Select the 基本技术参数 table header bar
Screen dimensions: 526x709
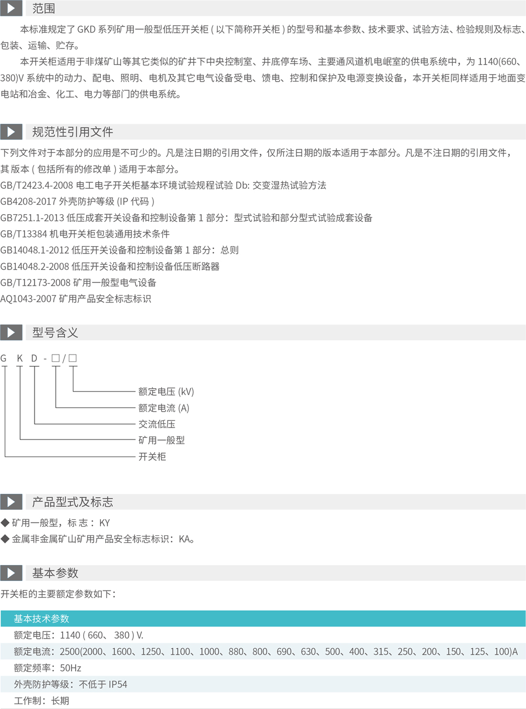pyautogui.click(x=263, y=619)
